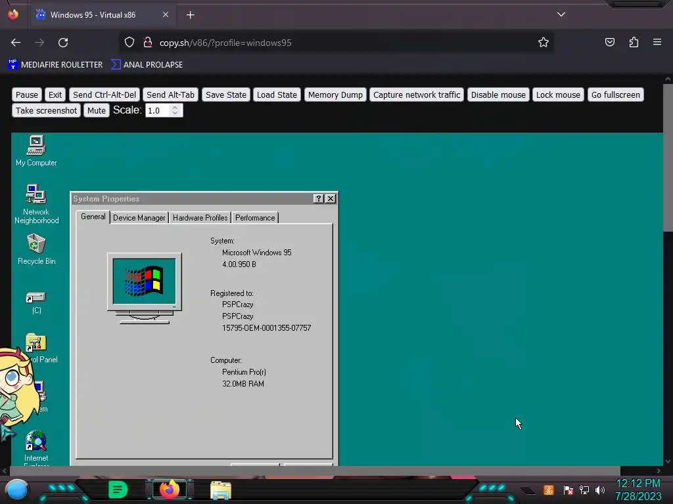Click the Help question mark button in System Properties

point(318,198)
